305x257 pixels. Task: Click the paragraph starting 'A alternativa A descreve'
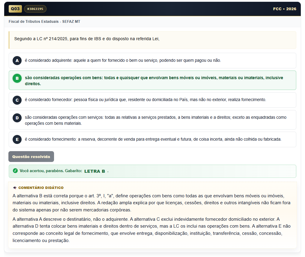[x=152, y=230]
